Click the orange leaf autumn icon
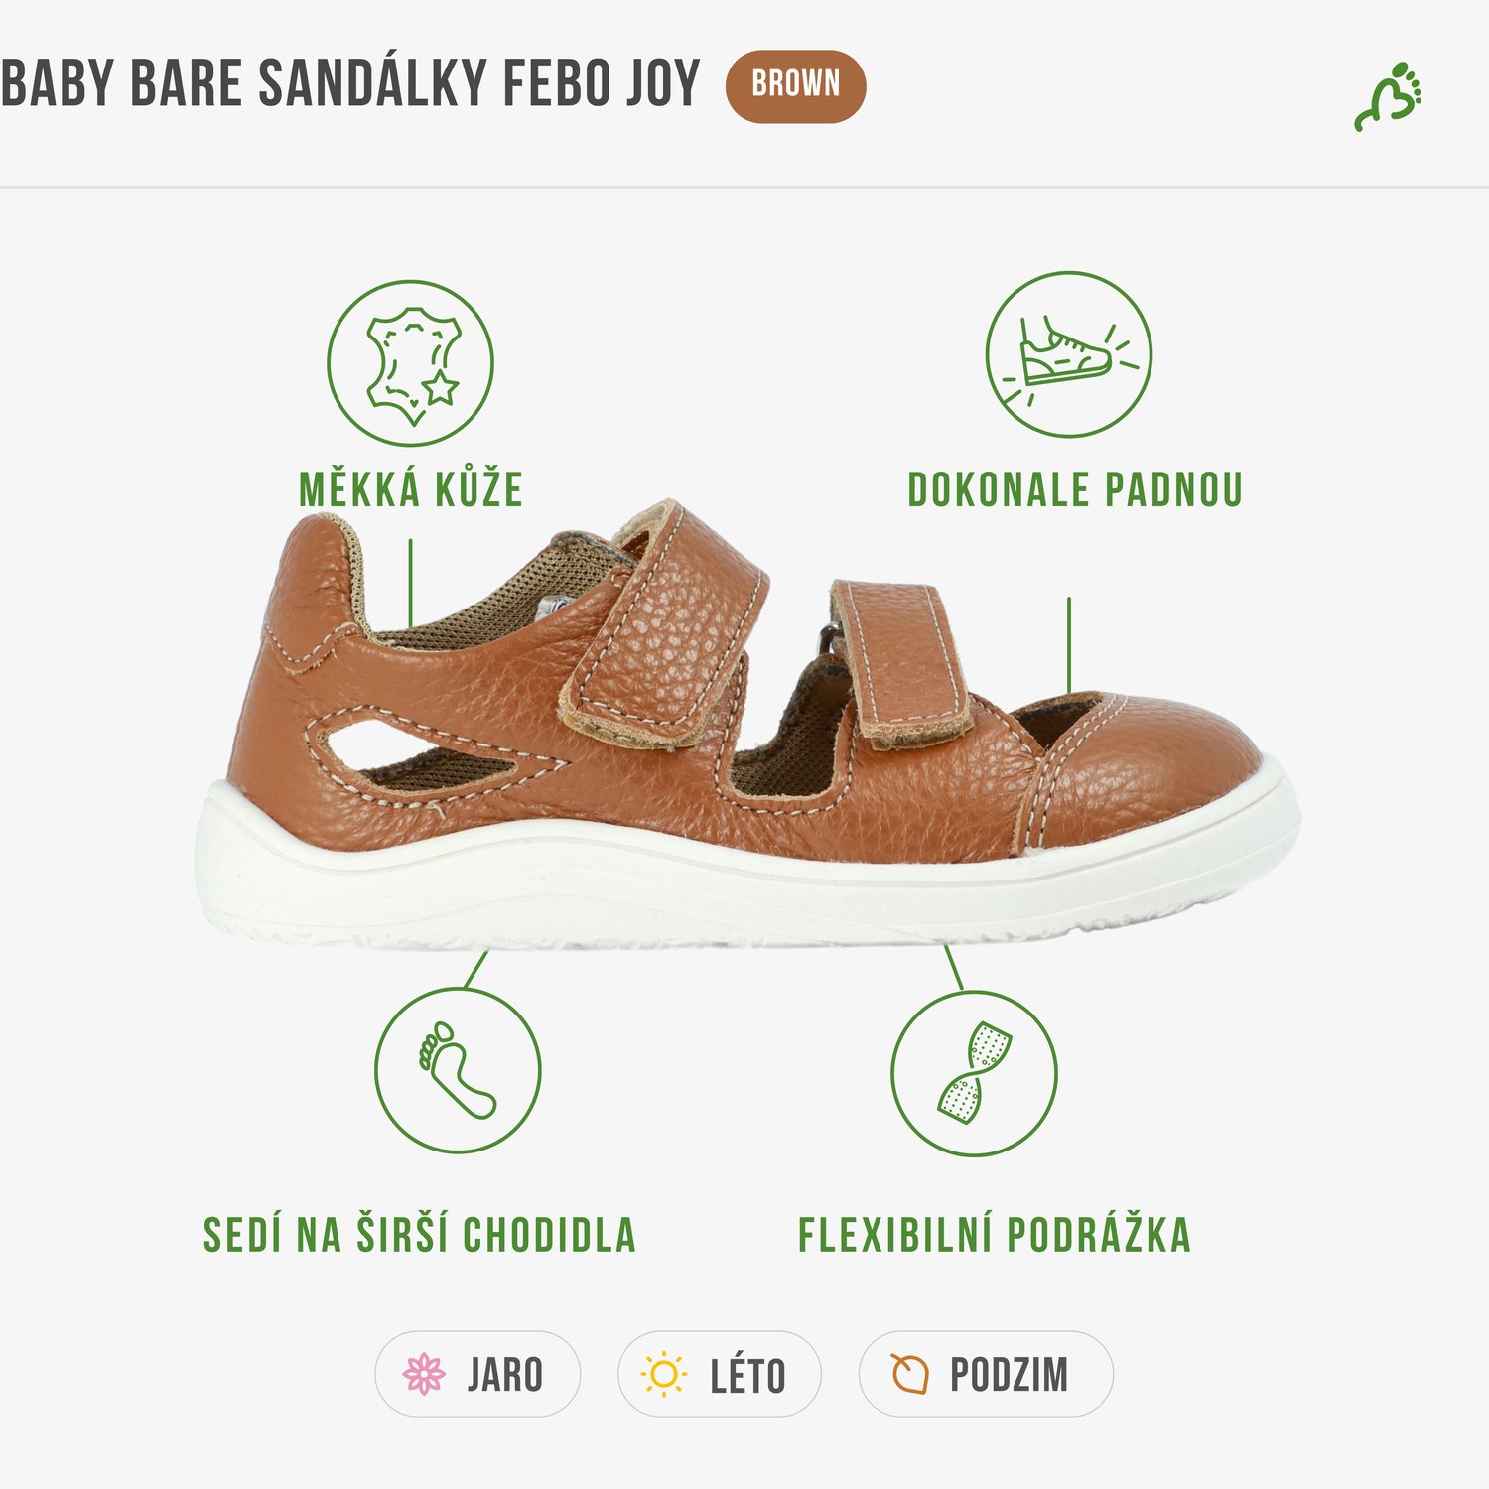 tap(909, 1374)
